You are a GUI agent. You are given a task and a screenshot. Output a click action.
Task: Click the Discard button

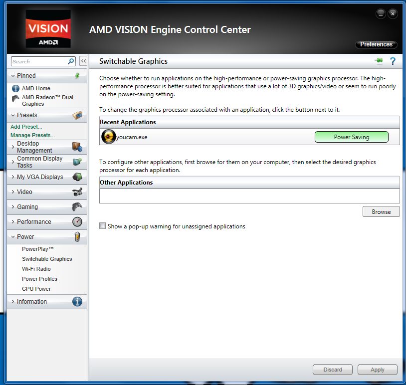[x=333, y=370]
